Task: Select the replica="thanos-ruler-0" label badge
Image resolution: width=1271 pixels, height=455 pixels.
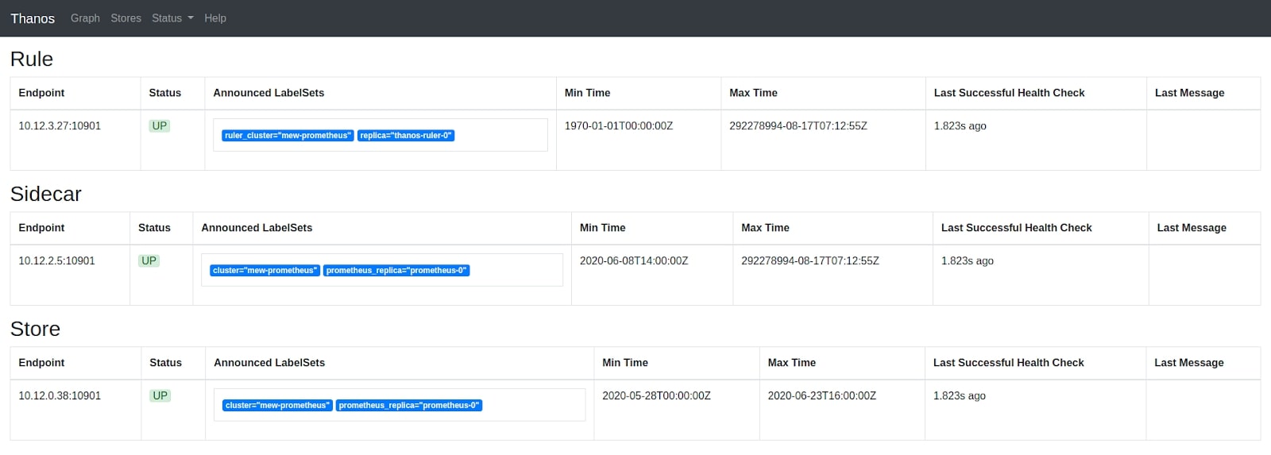Action: click(x=406, y=136)
